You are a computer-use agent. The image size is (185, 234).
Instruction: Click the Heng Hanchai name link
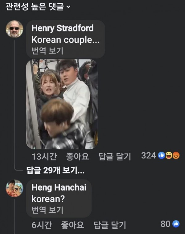coord(59,187)
